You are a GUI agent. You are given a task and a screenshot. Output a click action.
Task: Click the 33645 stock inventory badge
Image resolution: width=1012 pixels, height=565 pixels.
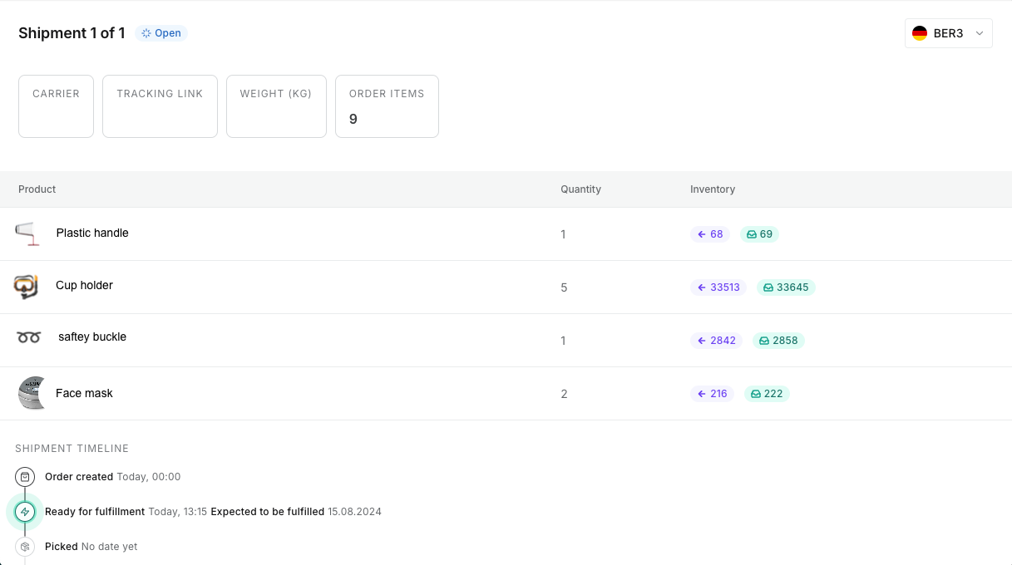click(x=786, y=287)
